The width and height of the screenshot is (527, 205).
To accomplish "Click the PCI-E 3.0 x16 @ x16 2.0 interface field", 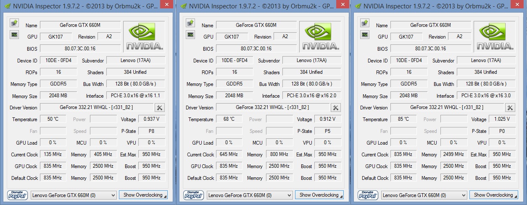I will 312,96.
